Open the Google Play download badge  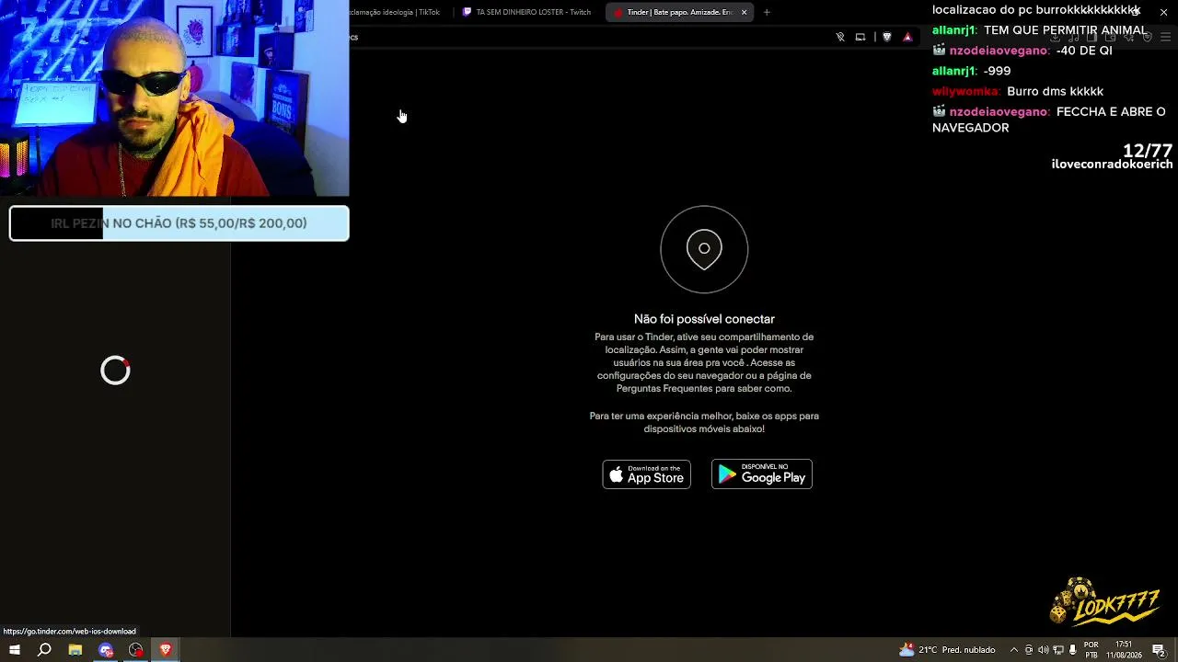(762, 474)
